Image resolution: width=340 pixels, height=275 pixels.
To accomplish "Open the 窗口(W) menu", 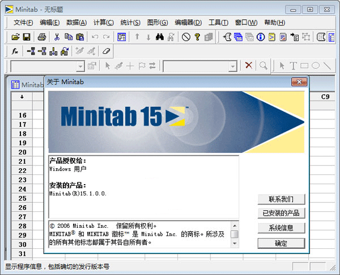I will [246, 22].
